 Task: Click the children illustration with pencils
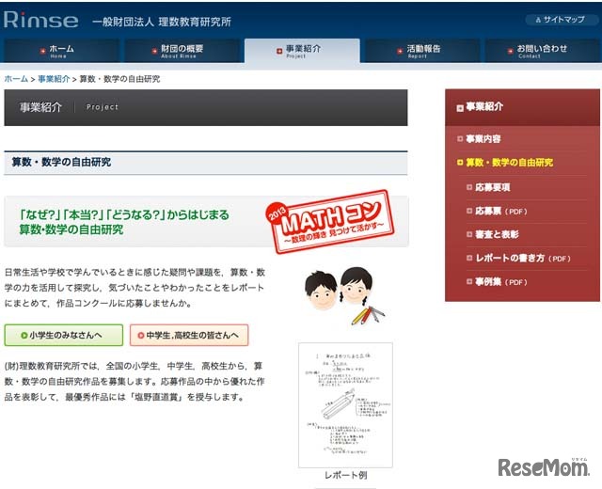click(344, 295)
